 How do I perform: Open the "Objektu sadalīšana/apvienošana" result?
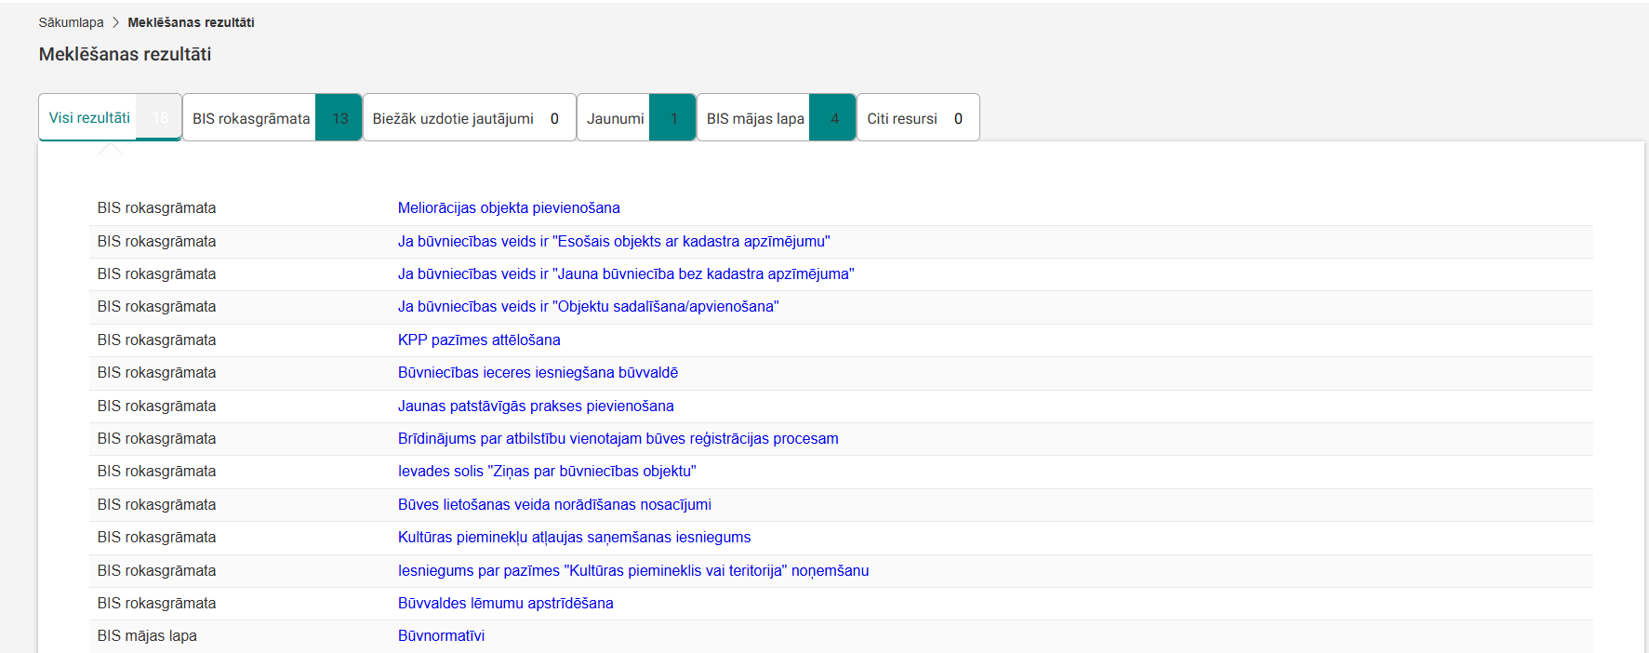[588, 307]
